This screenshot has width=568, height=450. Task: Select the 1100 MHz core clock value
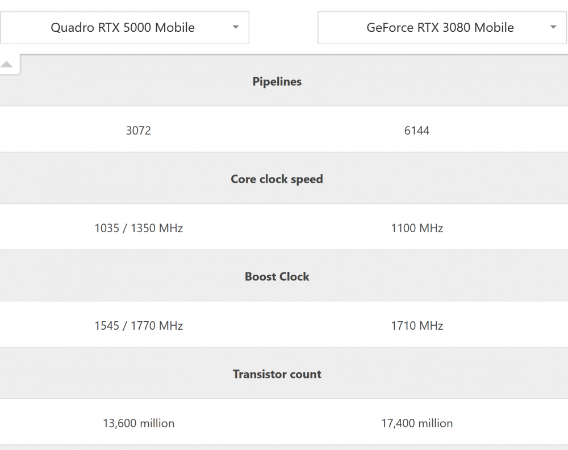click(x=417, y=228)
